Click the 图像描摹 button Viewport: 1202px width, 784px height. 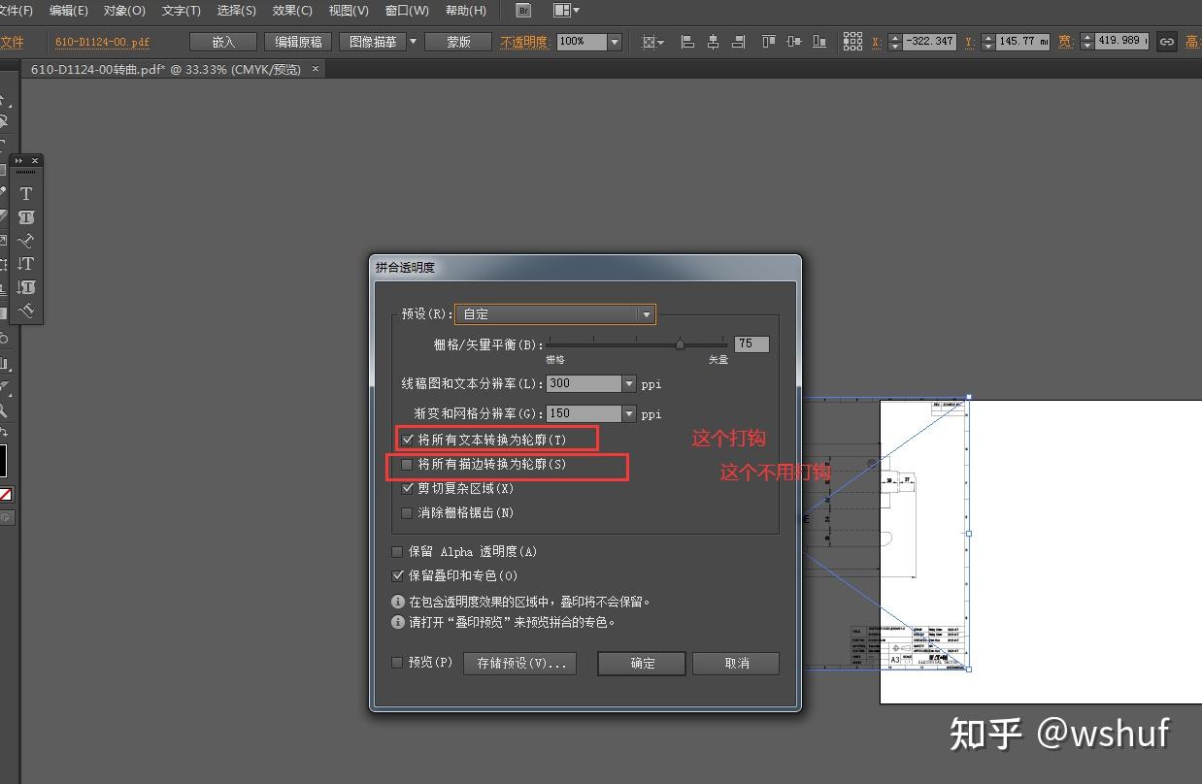click(x=373, y=42)
